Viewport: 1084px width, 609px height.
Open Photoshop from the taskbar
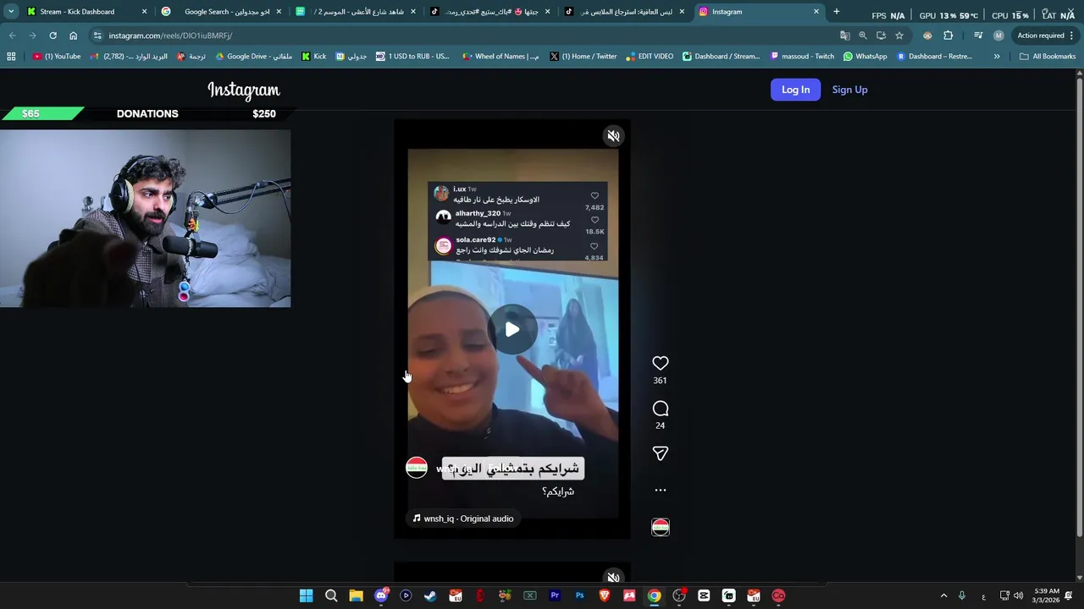[579, 595]
